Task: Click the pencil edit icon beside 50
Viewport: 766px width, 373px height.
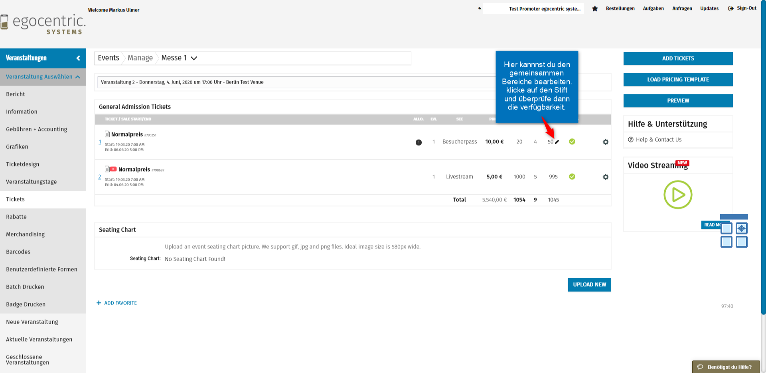Action: point(557,142)
